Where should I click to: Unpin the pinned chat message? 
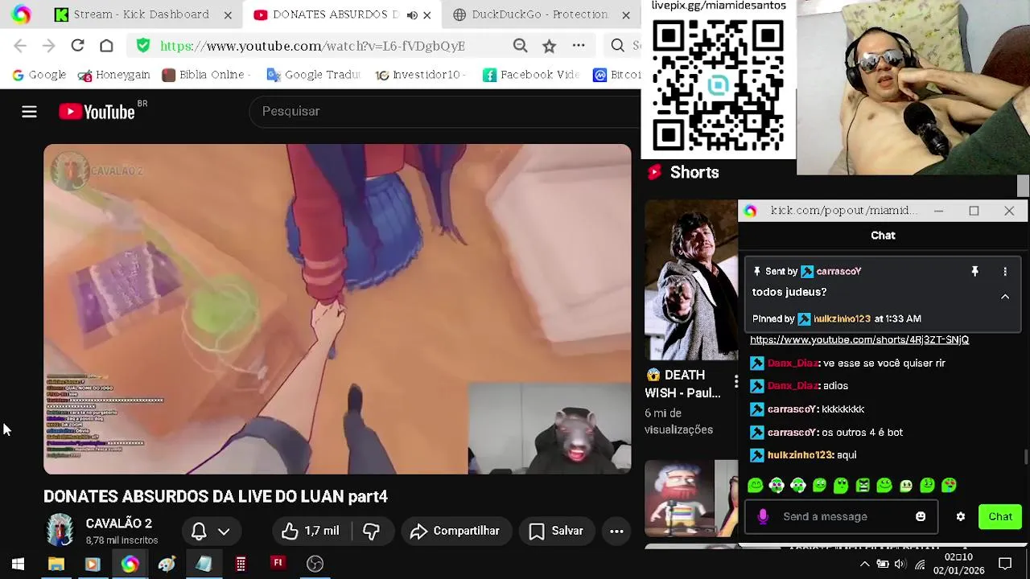tap(974, 272)
